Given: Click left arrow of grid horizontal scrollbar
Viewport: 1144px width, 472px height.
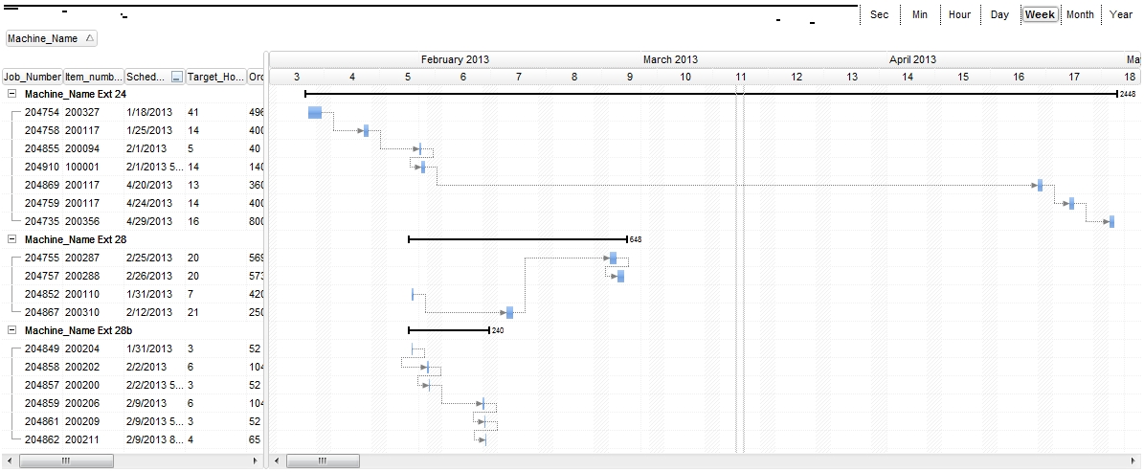Looking at the screenshot, I should [9, 461].
